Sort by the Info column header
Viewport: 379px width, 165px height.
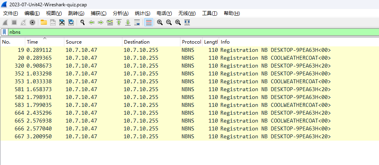(x=299, y=42)
